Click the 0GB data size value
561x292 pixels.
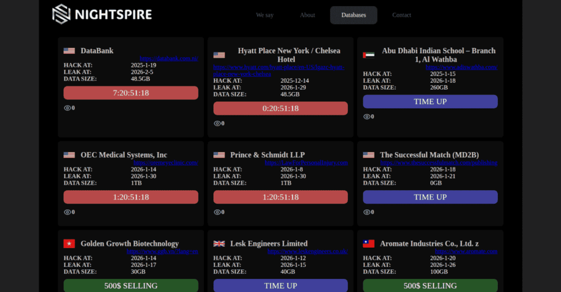(436, 183)
